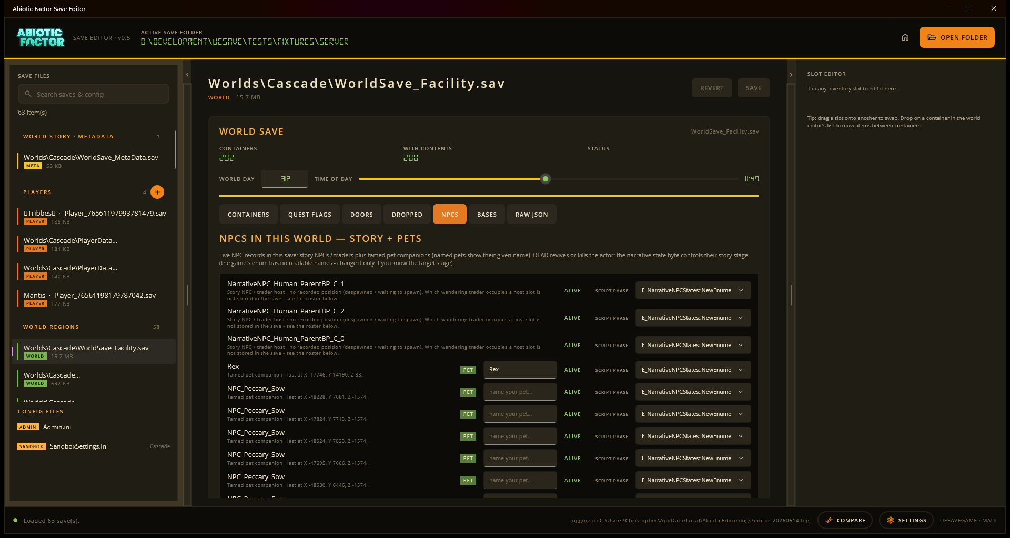Name the Peccary pet at X -48228
Screen dimensions: 1010x538
520,392
